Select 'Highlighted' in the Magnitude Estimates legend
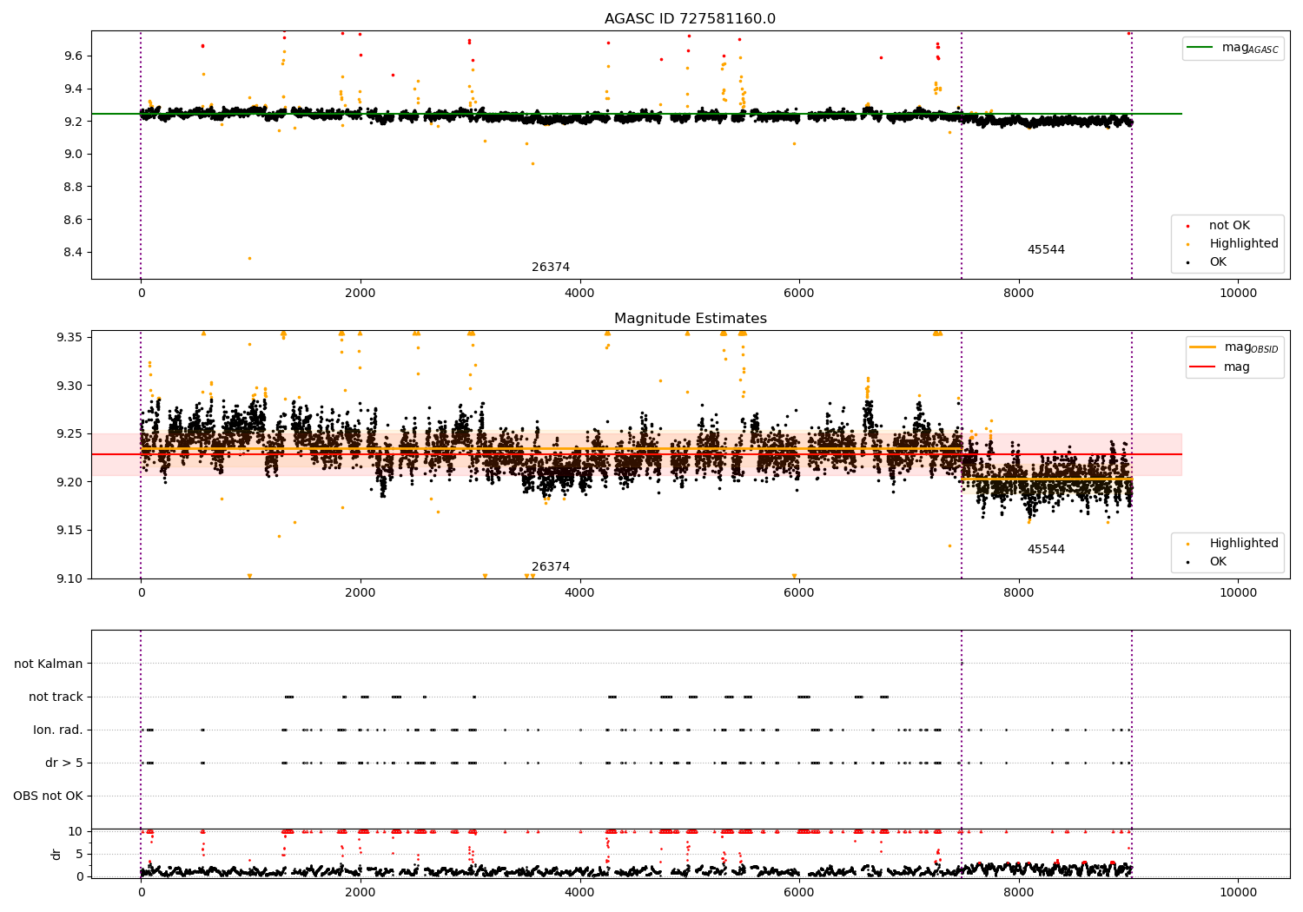 click(x=1244, y=544)
